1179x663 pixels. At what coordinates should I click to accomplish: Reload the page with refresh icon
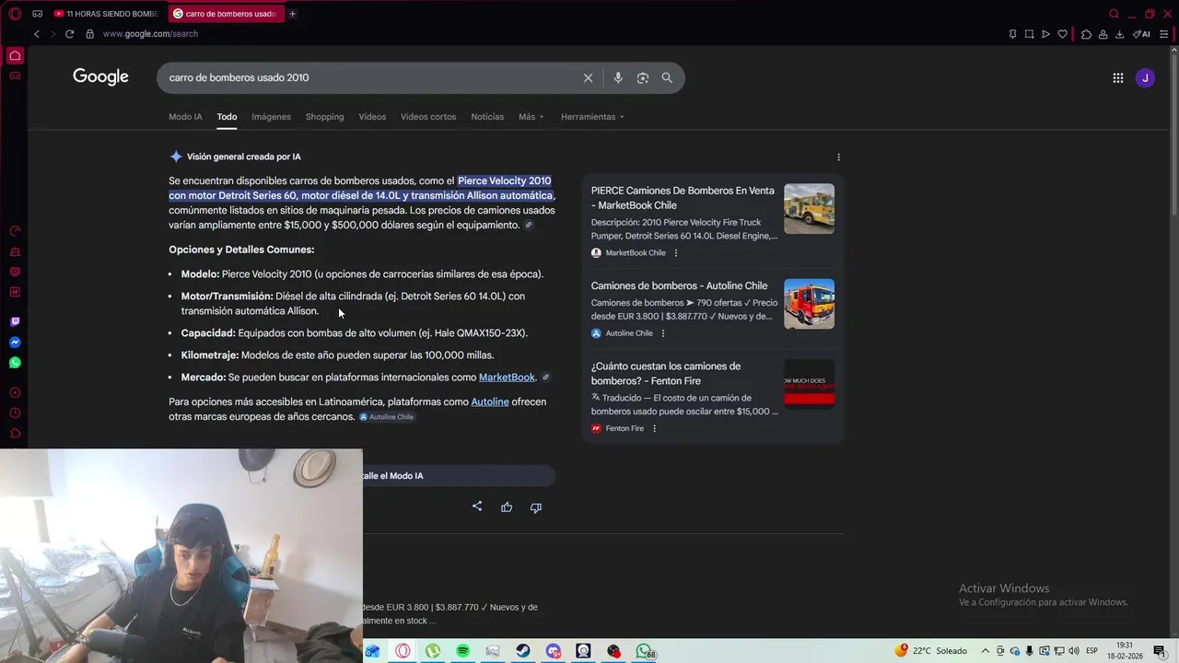tap(69, 34)
